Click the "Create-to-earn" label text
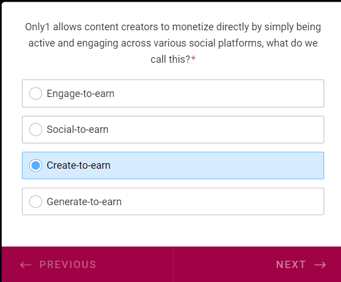Image resolution: width=341 pixels, height=282 pixels. tap(79, 165)
